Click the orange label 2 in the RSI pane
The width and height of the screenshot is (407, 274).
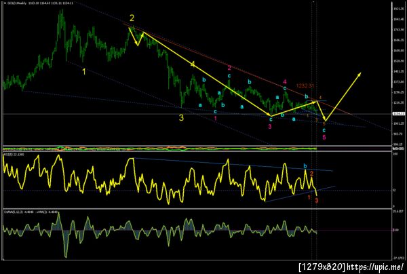pyautogui.click(x=312, y=174)
